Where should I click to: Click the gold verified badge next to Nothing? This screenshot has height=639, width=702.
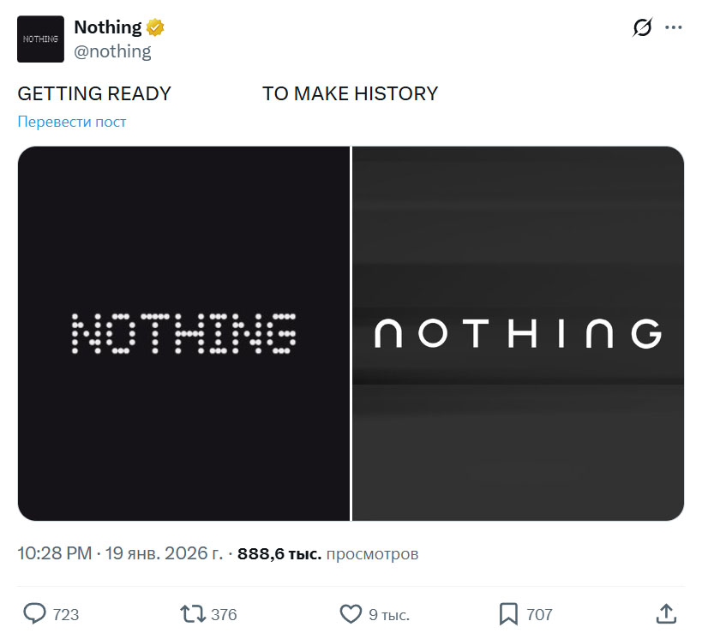tap(154, 27)
